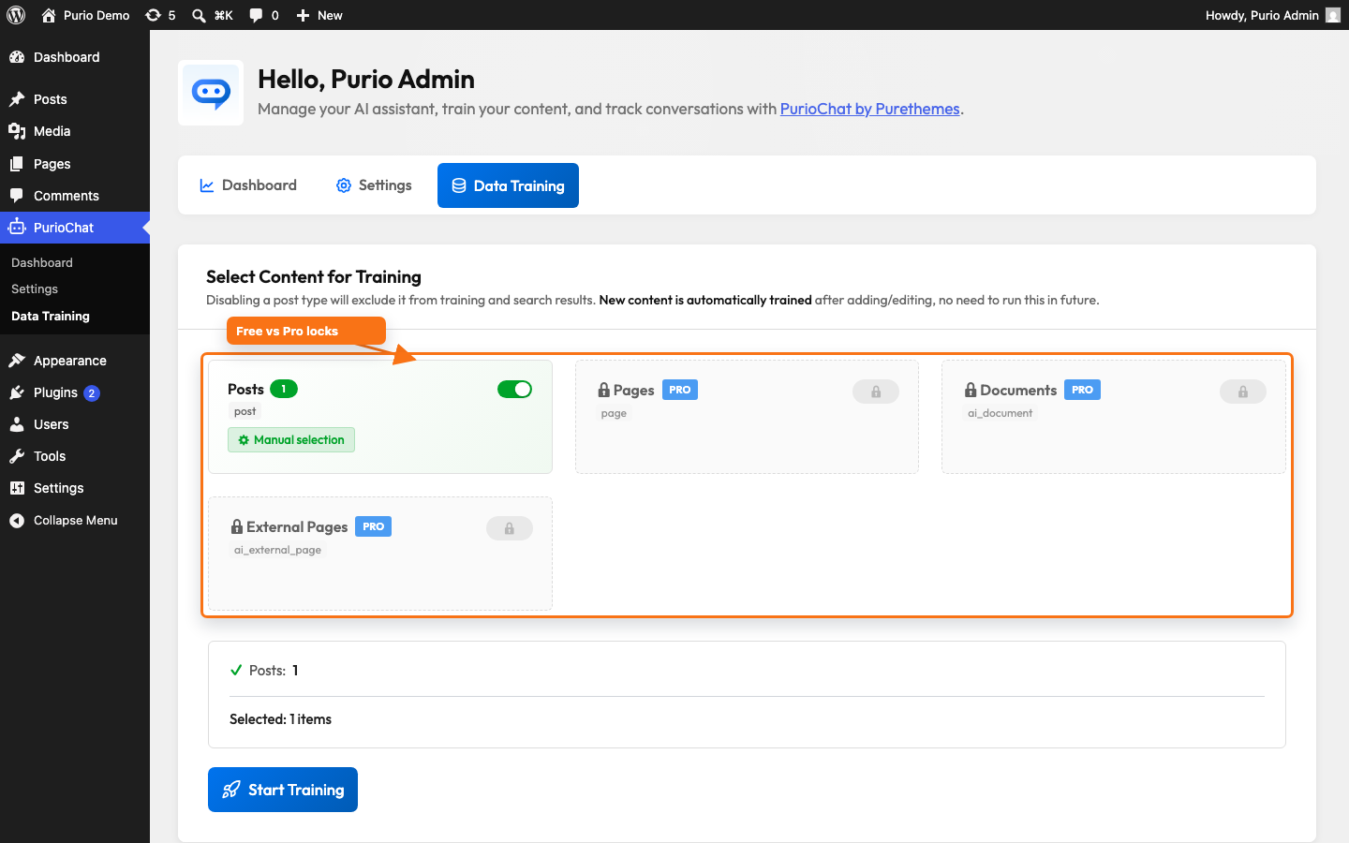
Task: Click the Posts count badge showing 1
Action: pos(284,389)
